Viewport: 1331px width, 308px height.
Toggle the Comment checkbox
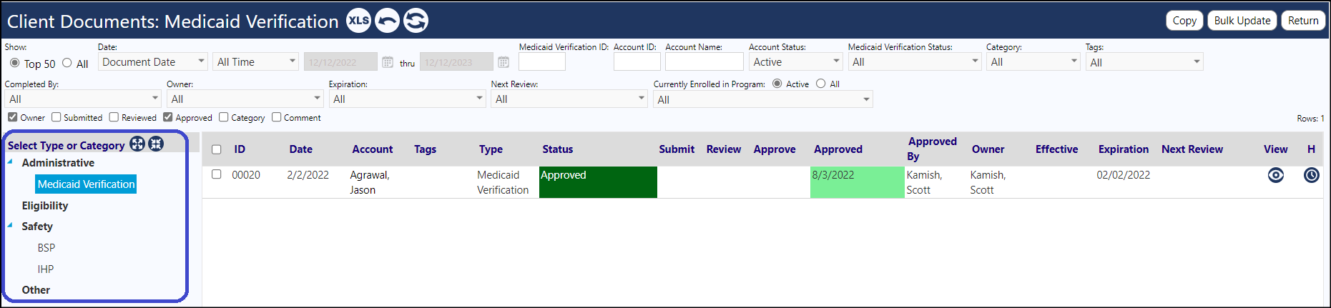277,117
